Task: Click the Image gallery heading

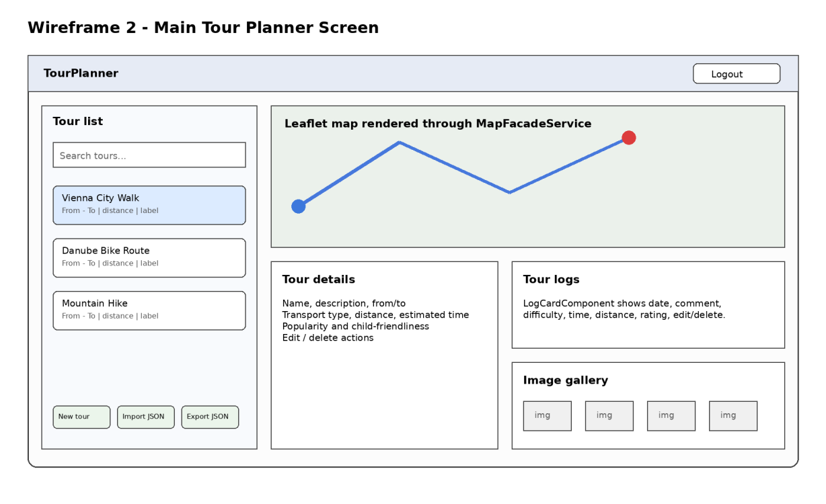Action: tap(566, 380)
